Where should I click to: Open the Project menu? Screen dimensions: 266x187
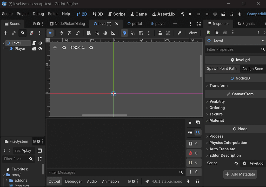pos(23,14)
